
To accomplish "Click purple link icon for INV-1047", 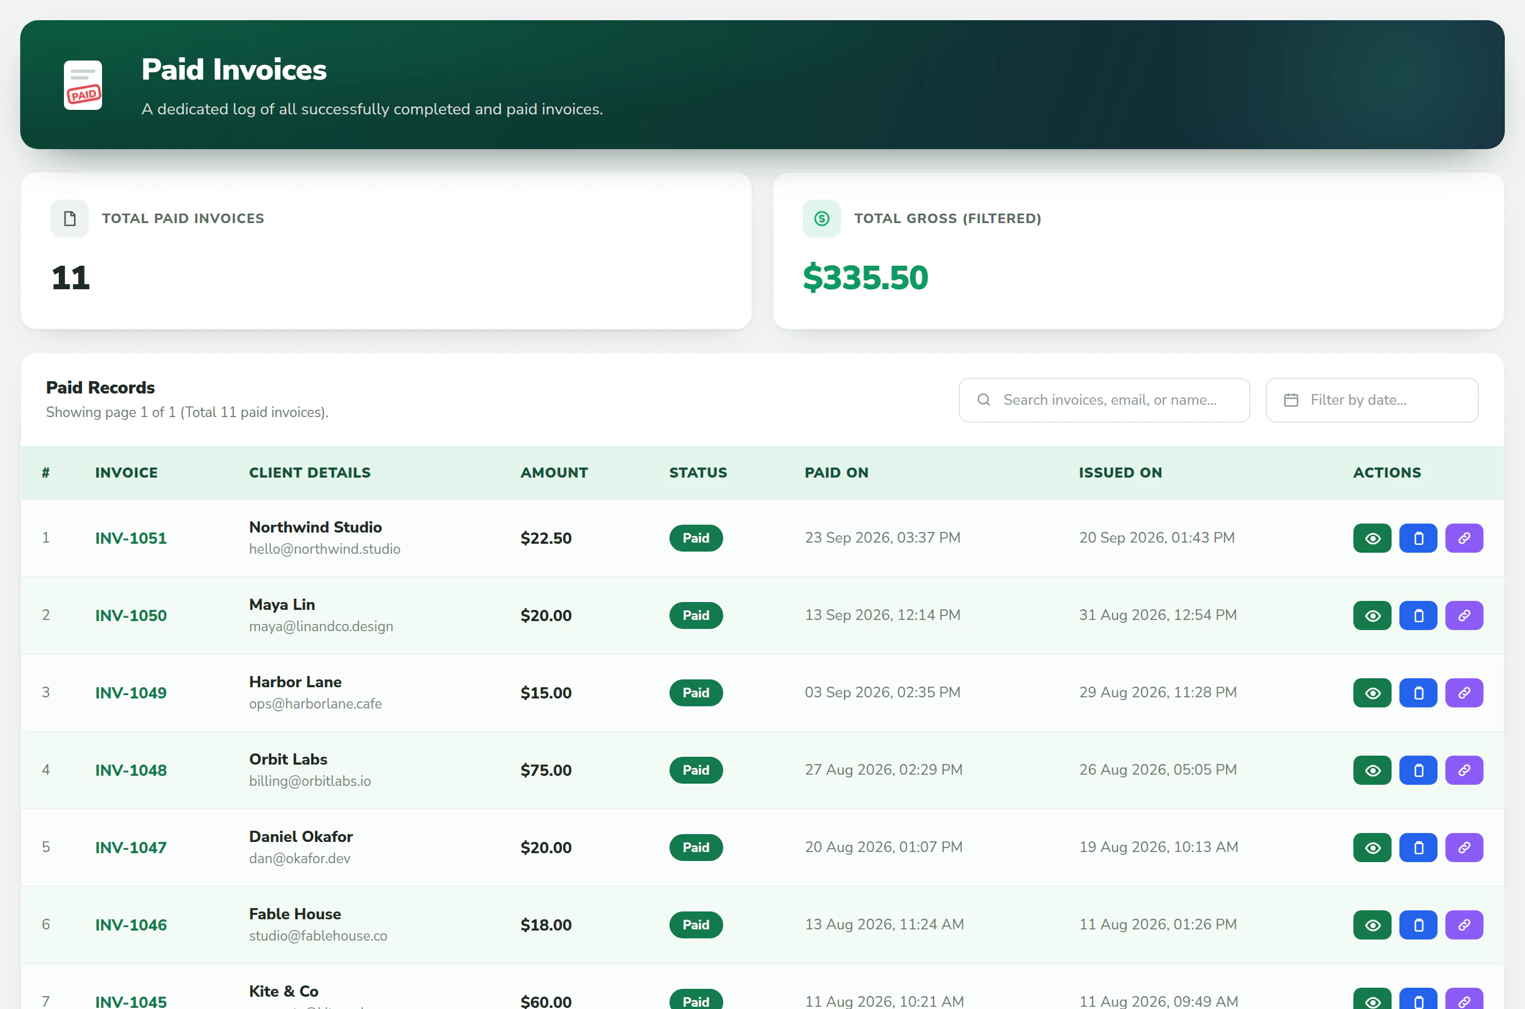I will coord(1464,848).
